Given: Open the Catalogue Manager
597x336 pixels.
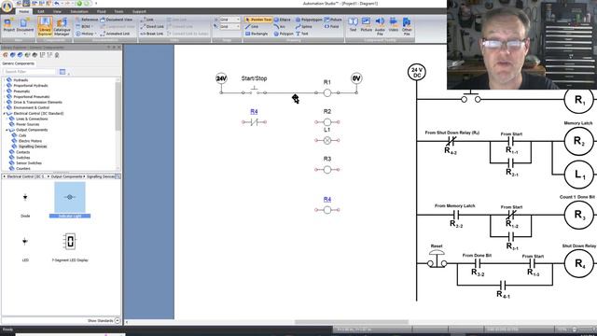Looking at the screenshot, I should coord(62,26).
